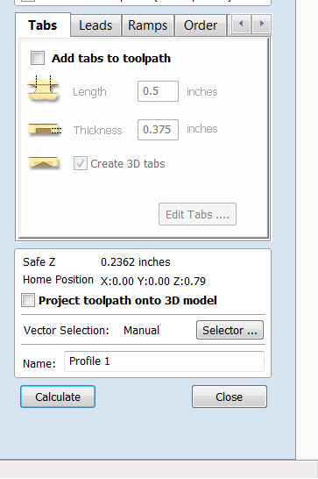Click the Length field showing 0.5
Image resolution: width=318 pixels, height=479 pixels.
pos(158,91)
